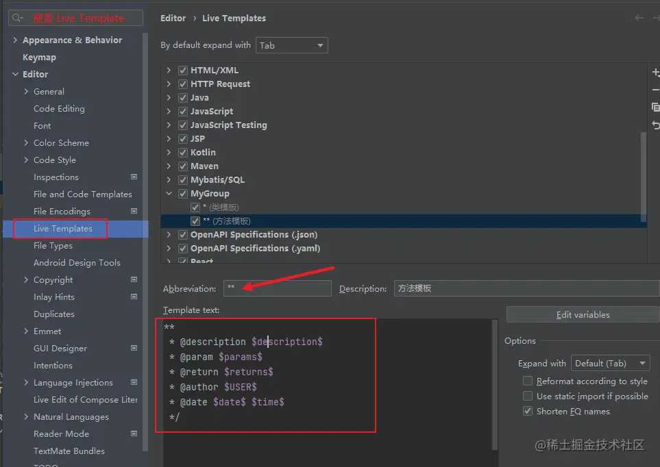Click the project-level icon beside Inlay Hints

(134, 296)
